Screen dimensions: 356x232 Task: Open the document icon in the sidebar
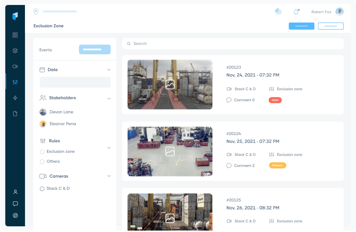(15, 113)
